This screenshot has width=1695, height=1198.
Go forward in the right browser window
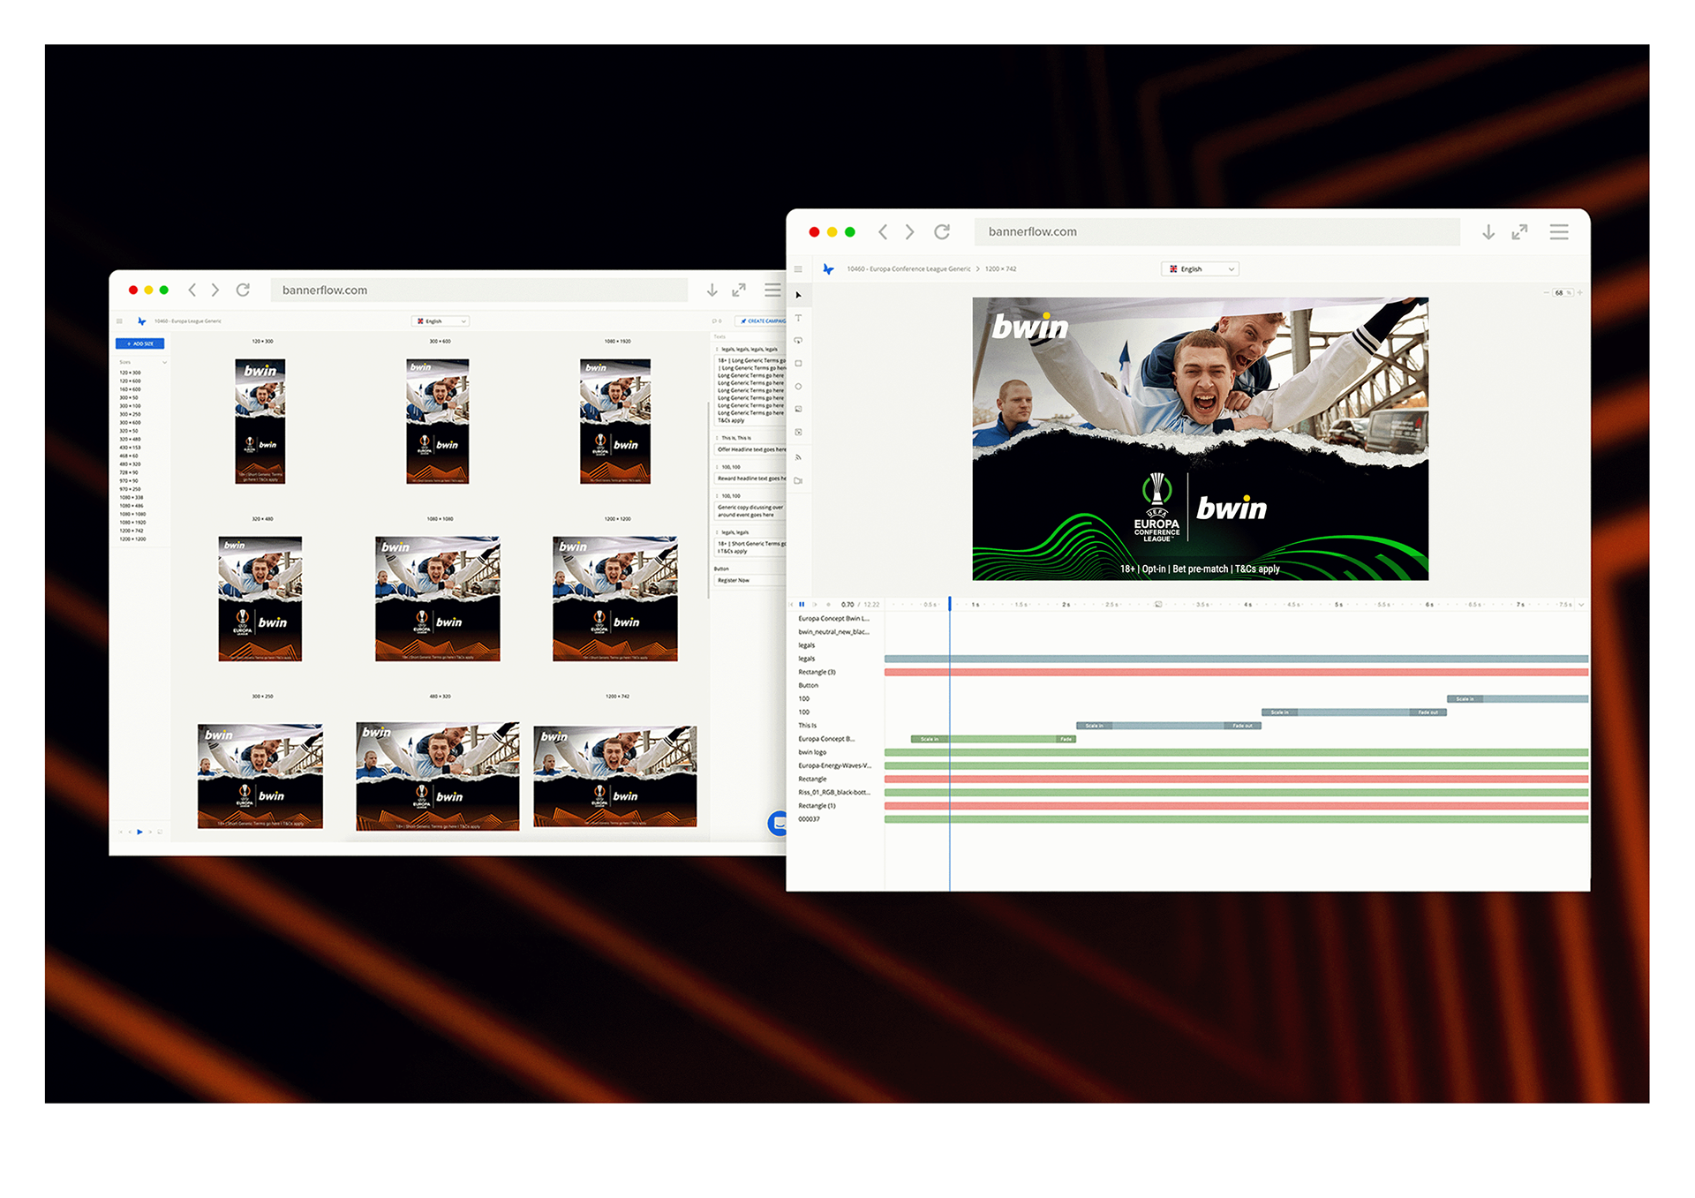point(910,231)
